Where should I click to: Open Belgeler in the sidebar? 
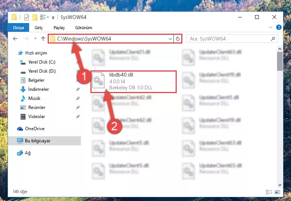[36, 80]
